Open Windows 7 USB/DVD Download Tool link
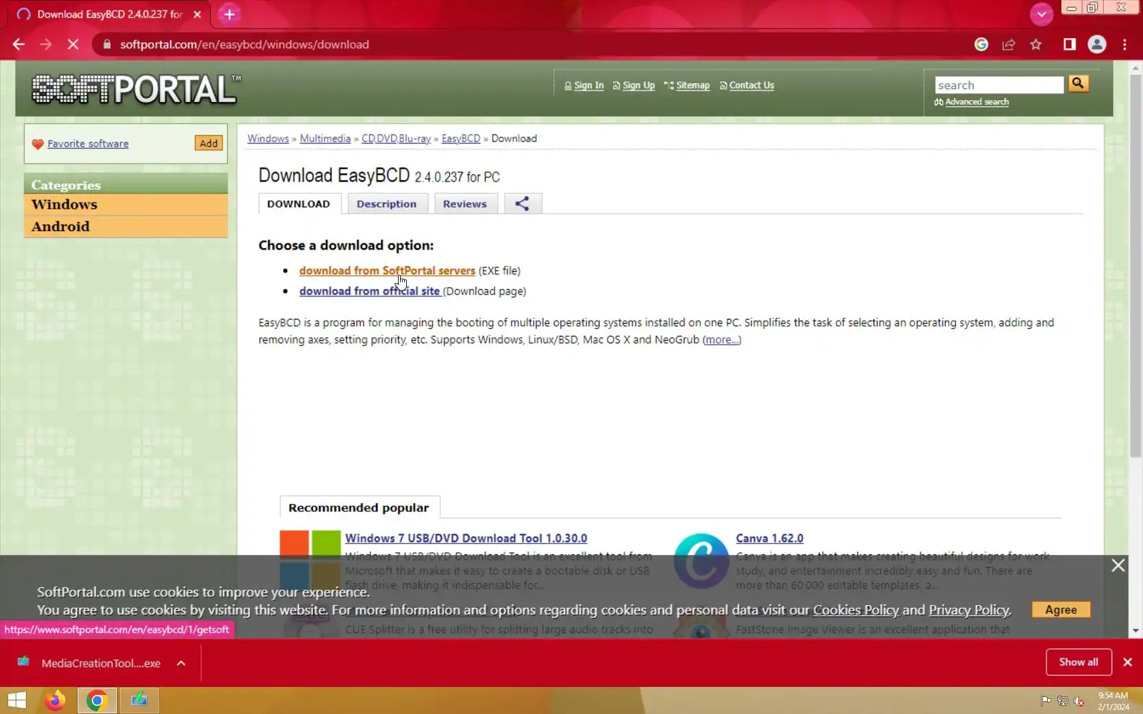The height and width of the screenshot is (714, 1143). [x=466, y=538]
